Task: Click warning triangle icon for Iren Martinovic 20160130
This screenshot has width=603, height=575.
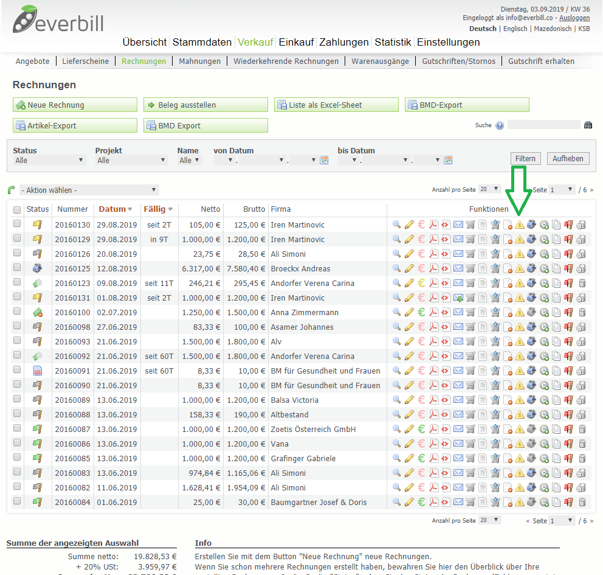Action: (520, 225)
